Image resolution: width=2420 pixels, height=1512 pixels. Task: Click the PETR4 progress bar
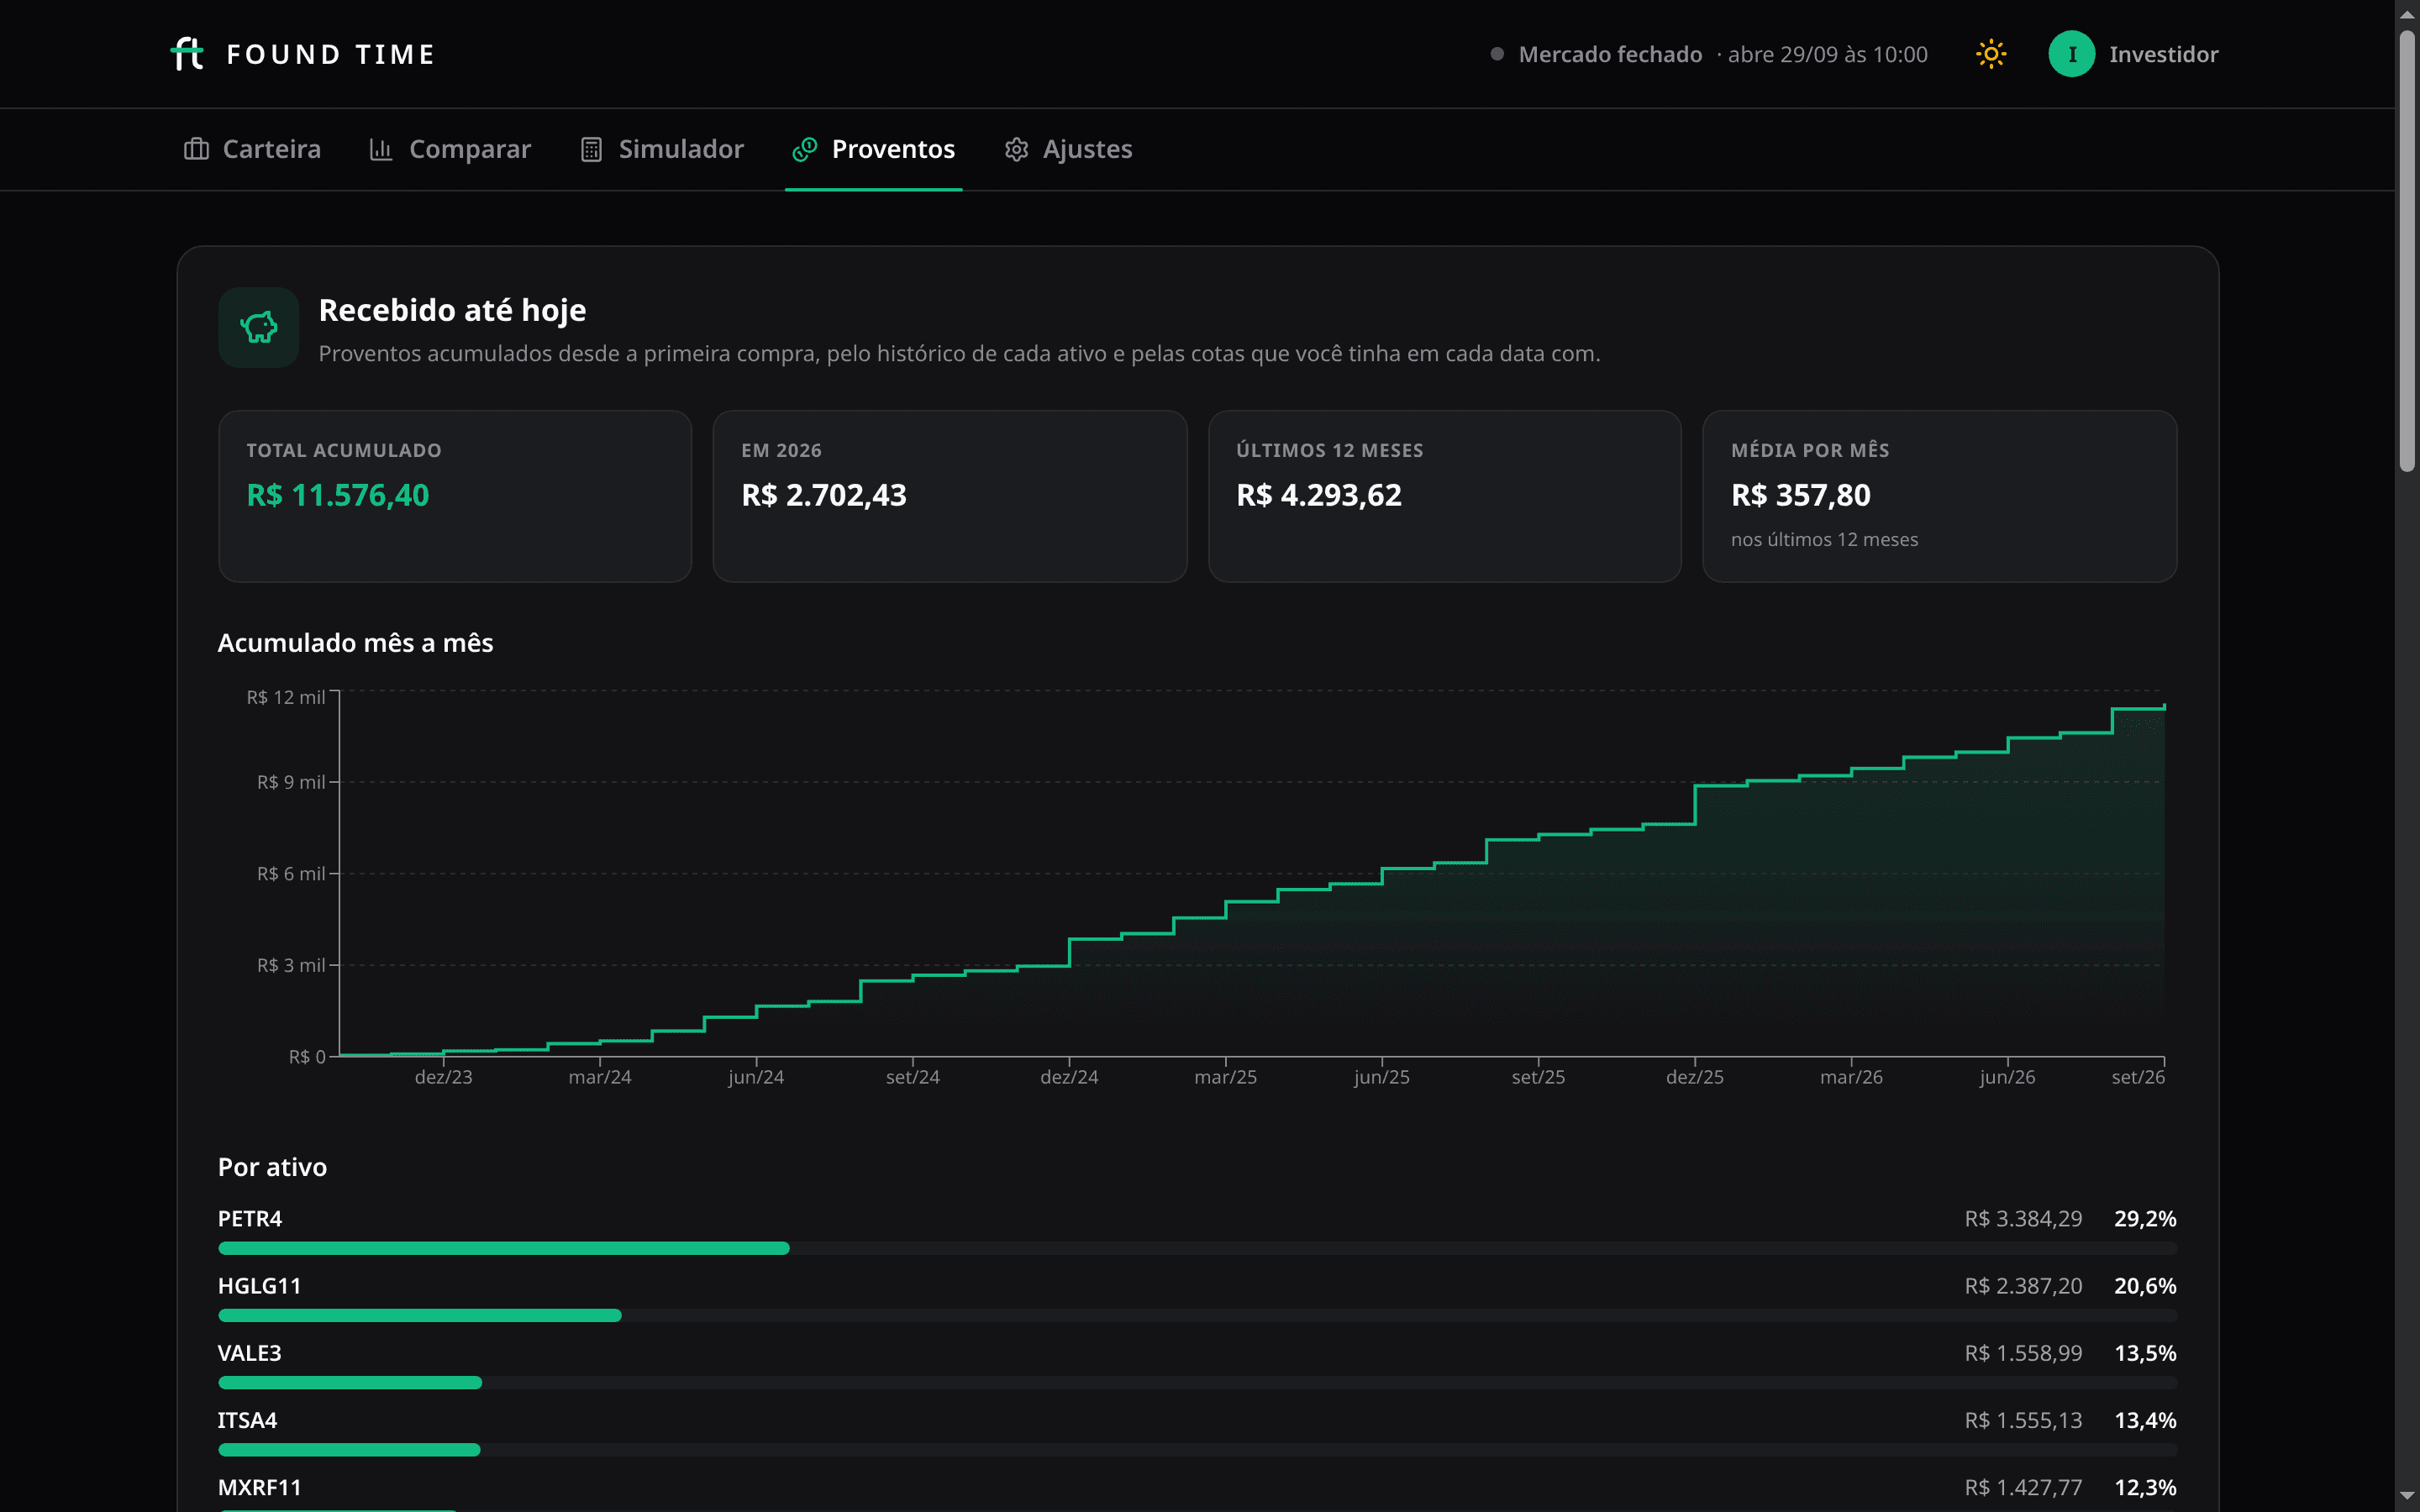[x=1197, y=1248]
